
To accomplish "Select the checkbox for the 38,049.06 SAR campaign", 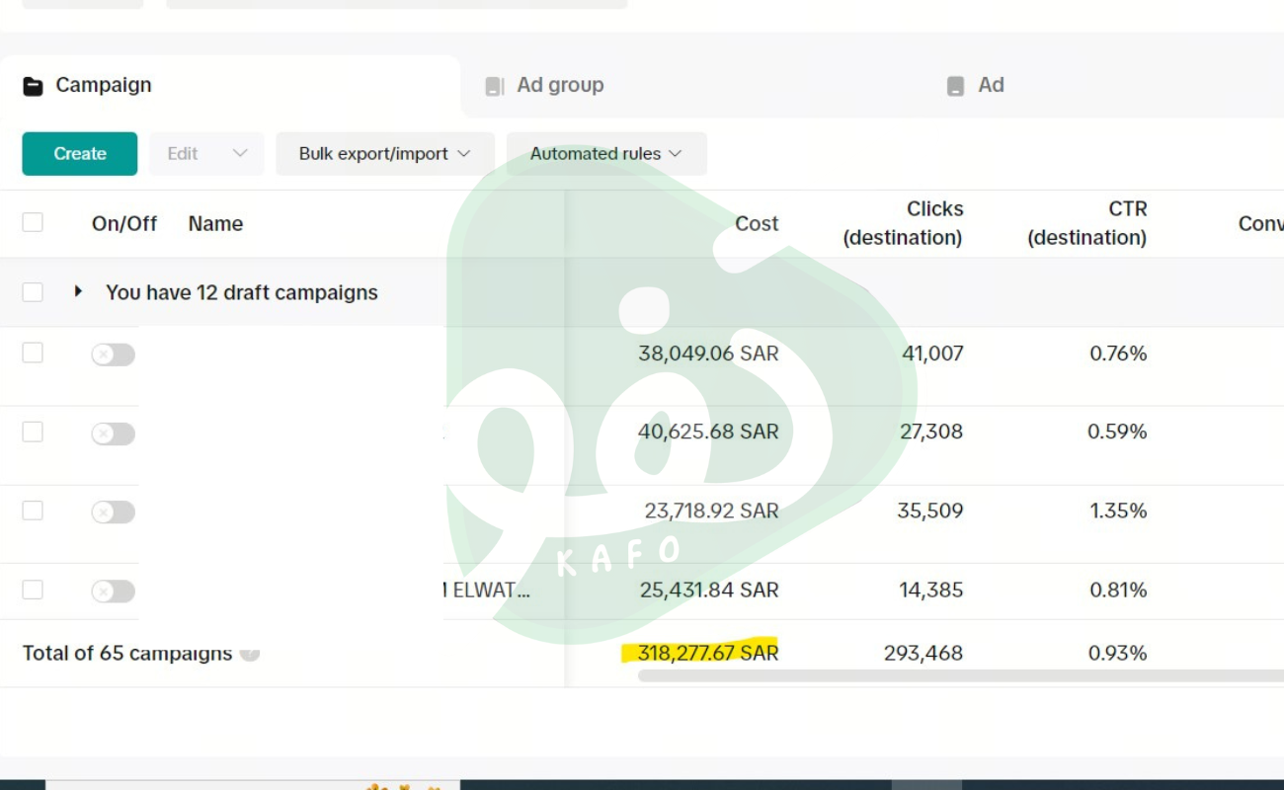I will pos(33,353).
